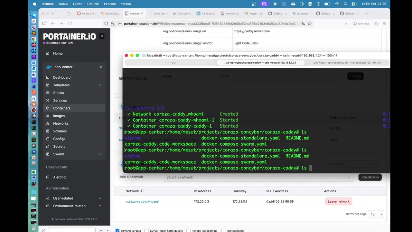Enable Büyük-küçük harfe duyarlı checkbox

[147, 231]
